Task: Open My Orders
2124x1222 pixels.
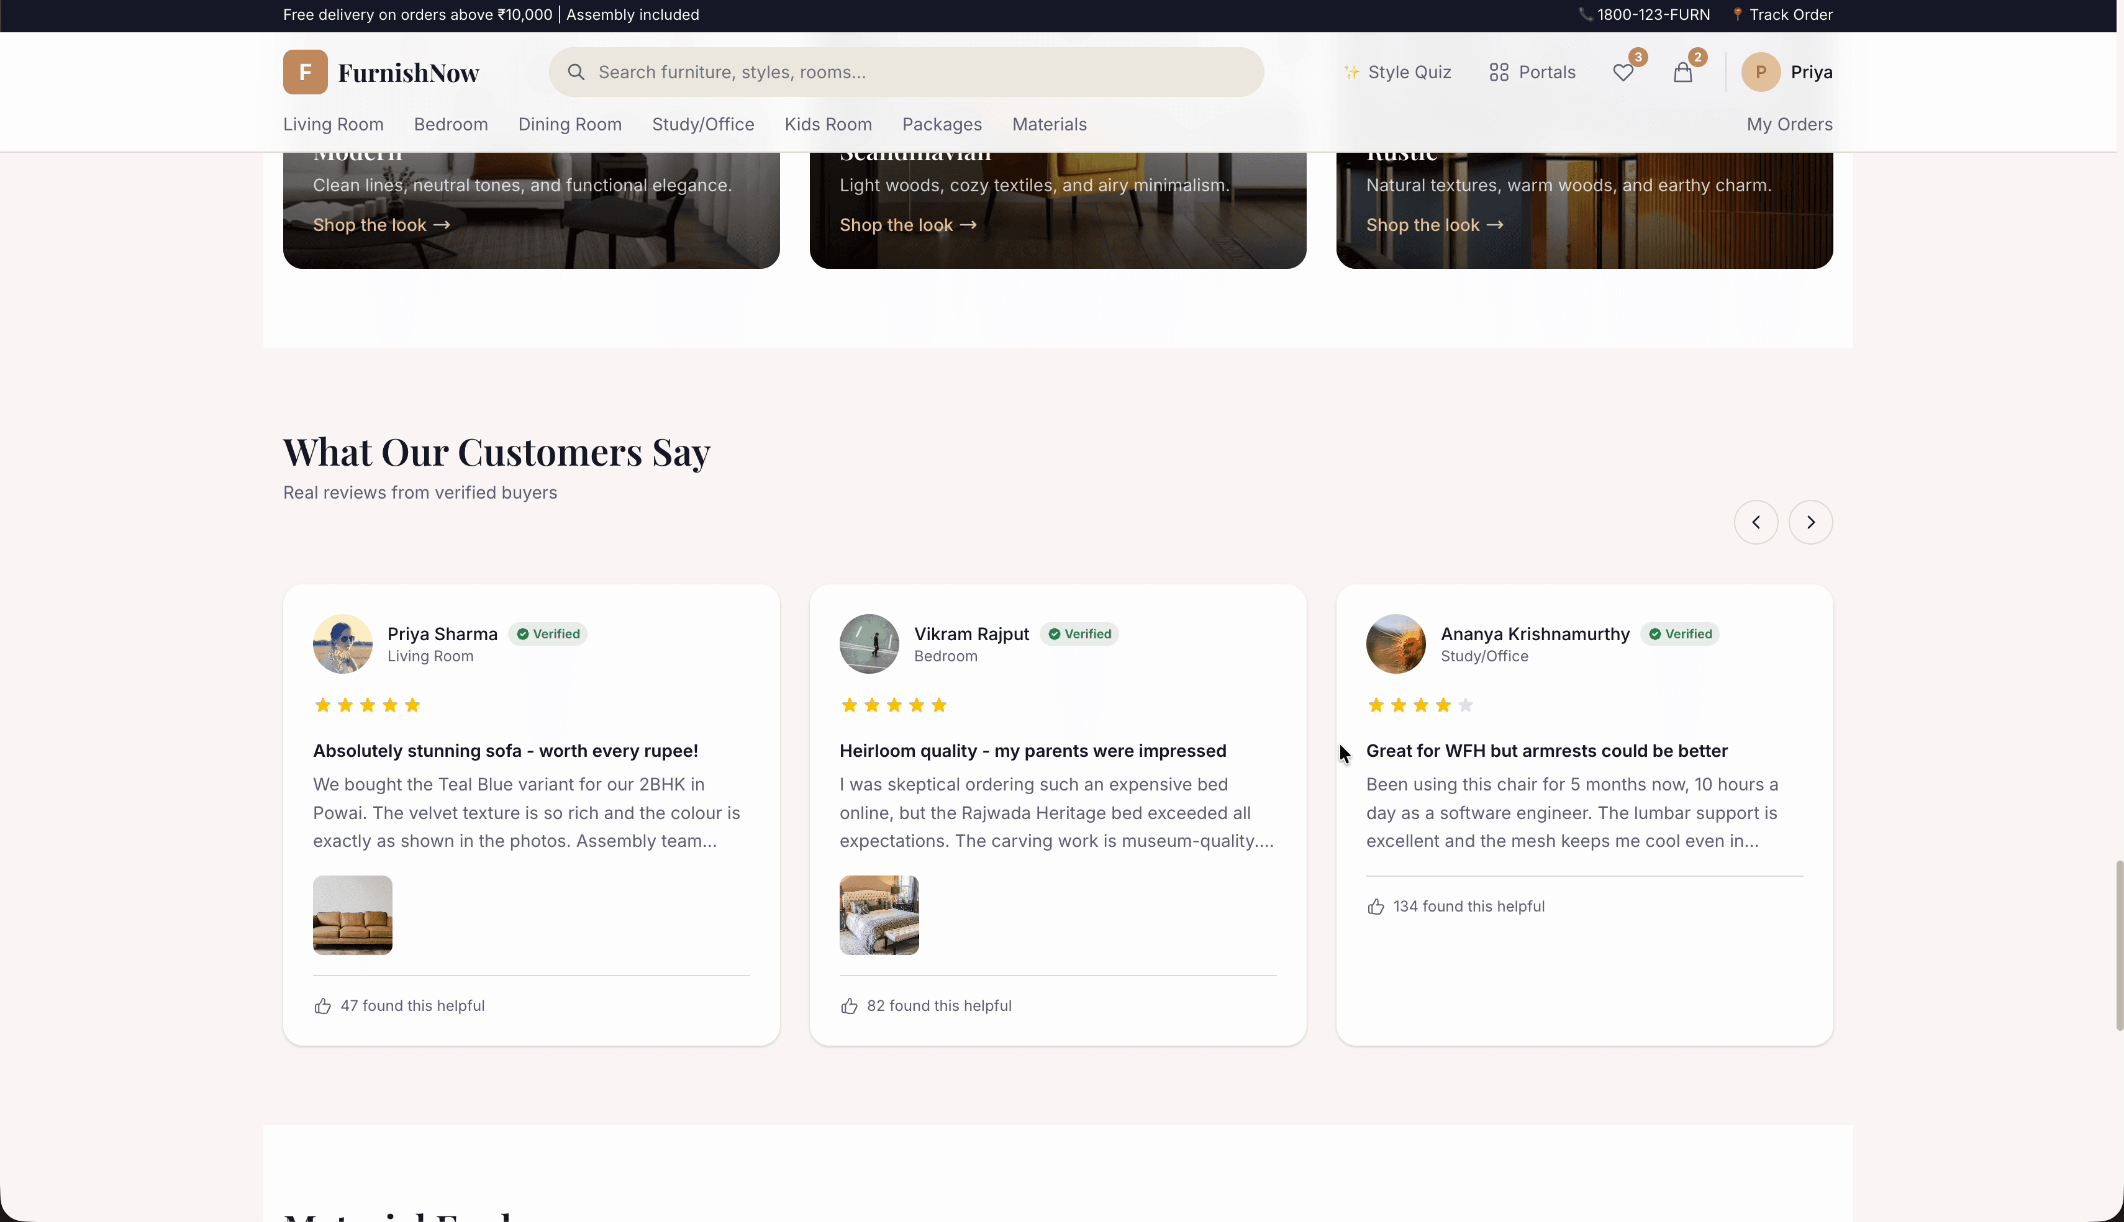Action: click(1789, 124)
